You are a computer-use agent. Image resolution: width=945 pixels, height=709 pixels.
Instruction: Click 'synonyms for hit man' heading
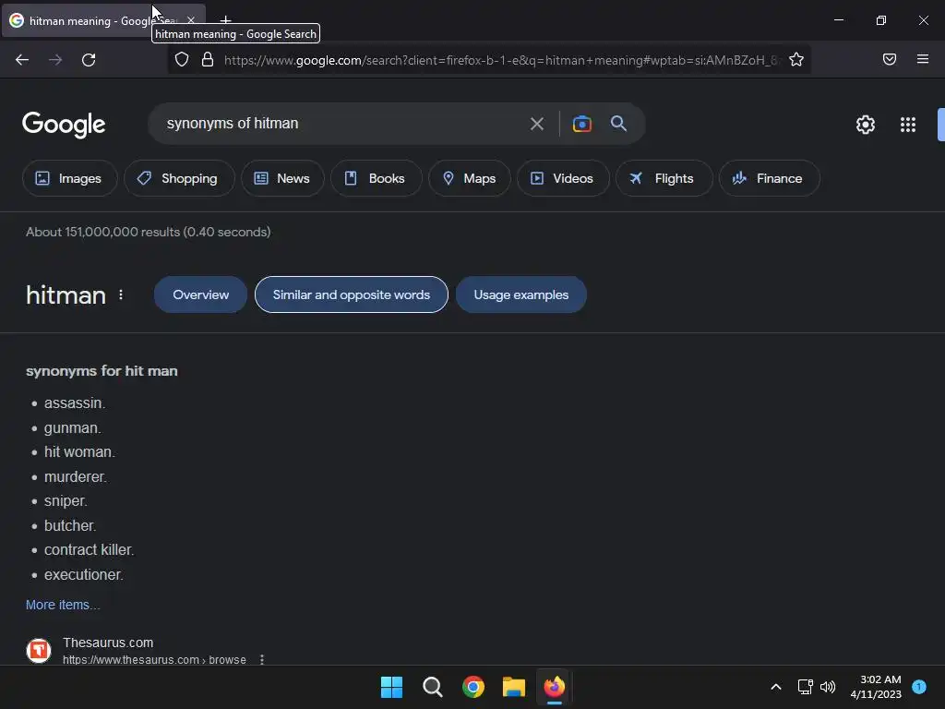pyautogui.click(x=102, y=371)
